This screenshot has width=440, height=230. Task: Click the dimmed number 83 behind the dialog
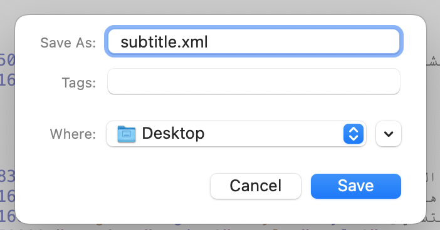click(x=8, y=176)
